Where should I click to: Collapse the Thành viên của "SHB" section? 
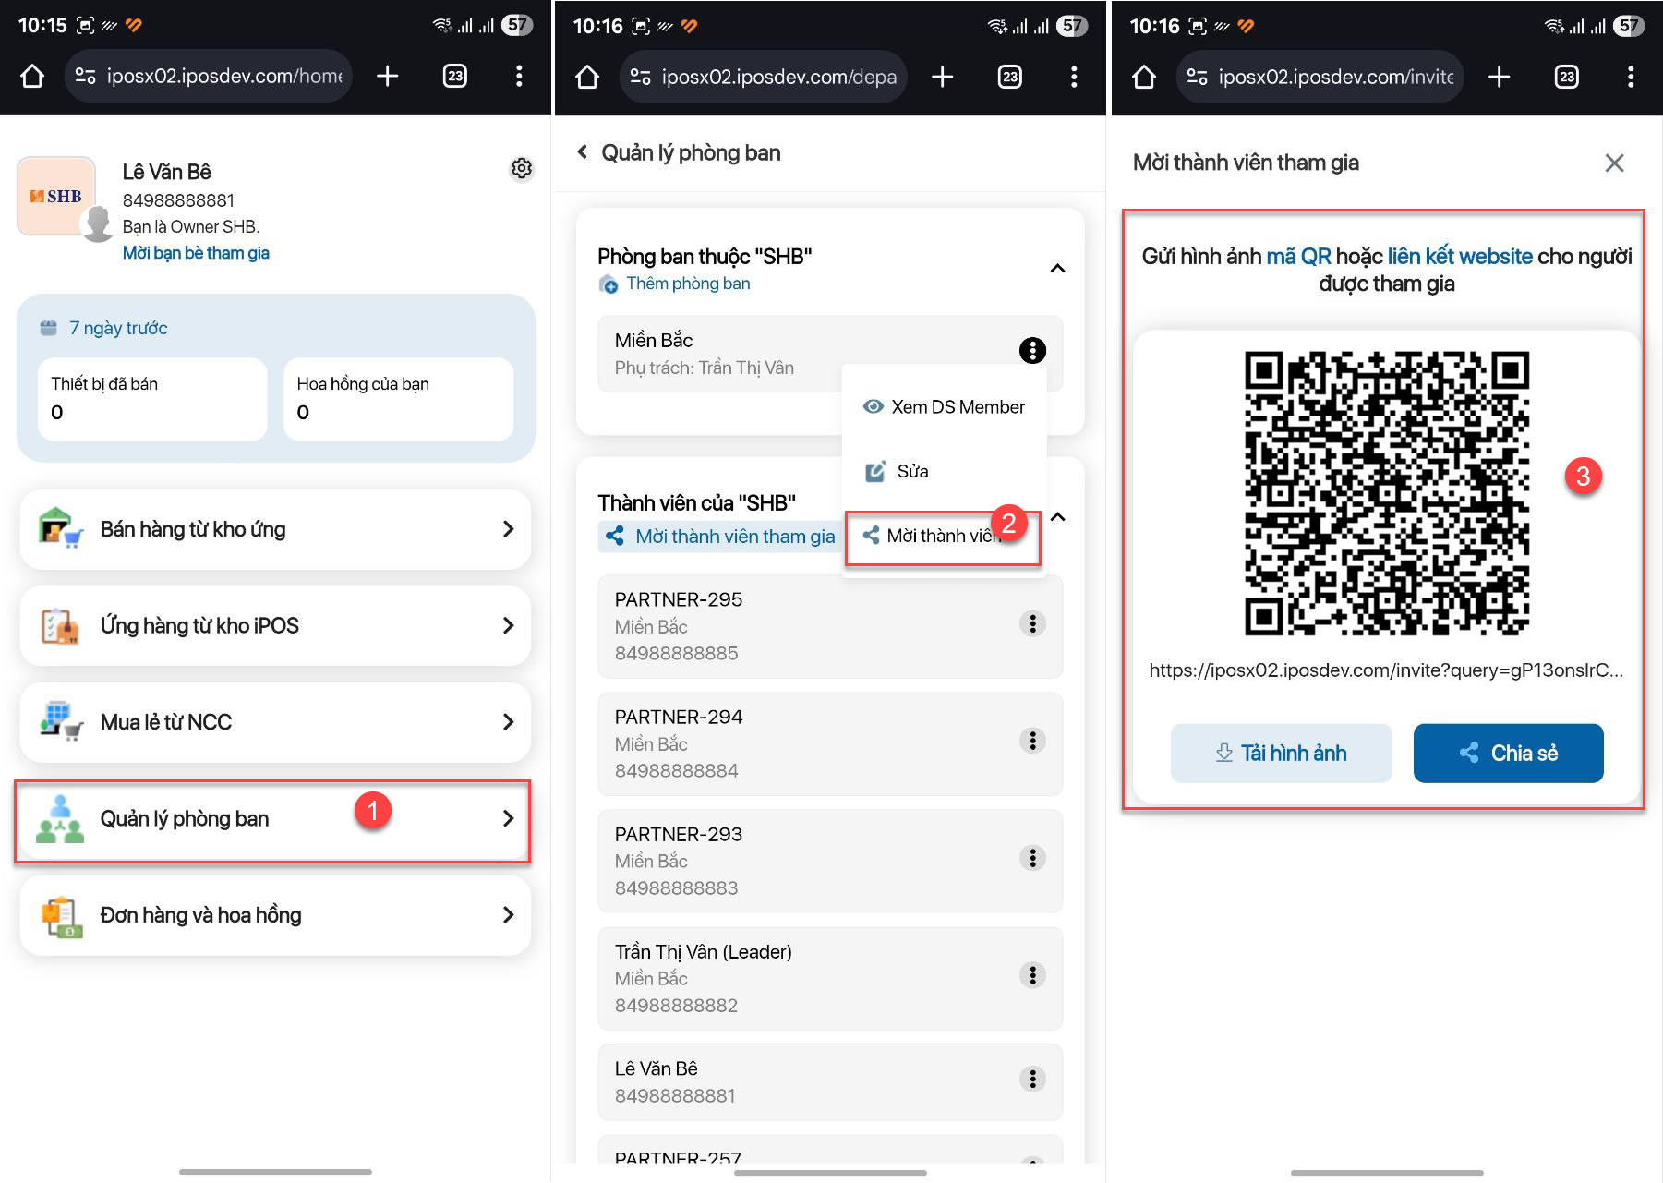coord(1058,517)
